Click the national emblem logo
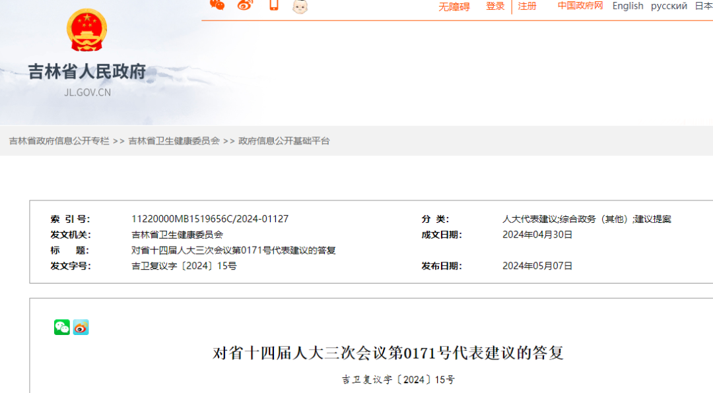 point(87,30)
